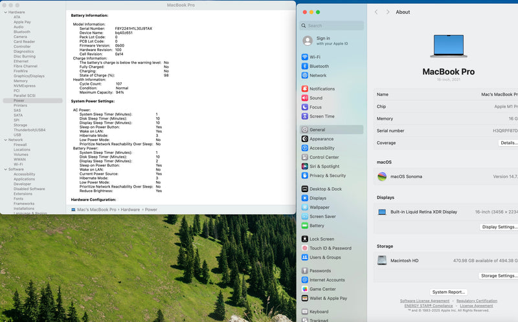Select Thunderbolt/USB4 in the Hardware tree
The image size is (518, 322).
point(29,130)
